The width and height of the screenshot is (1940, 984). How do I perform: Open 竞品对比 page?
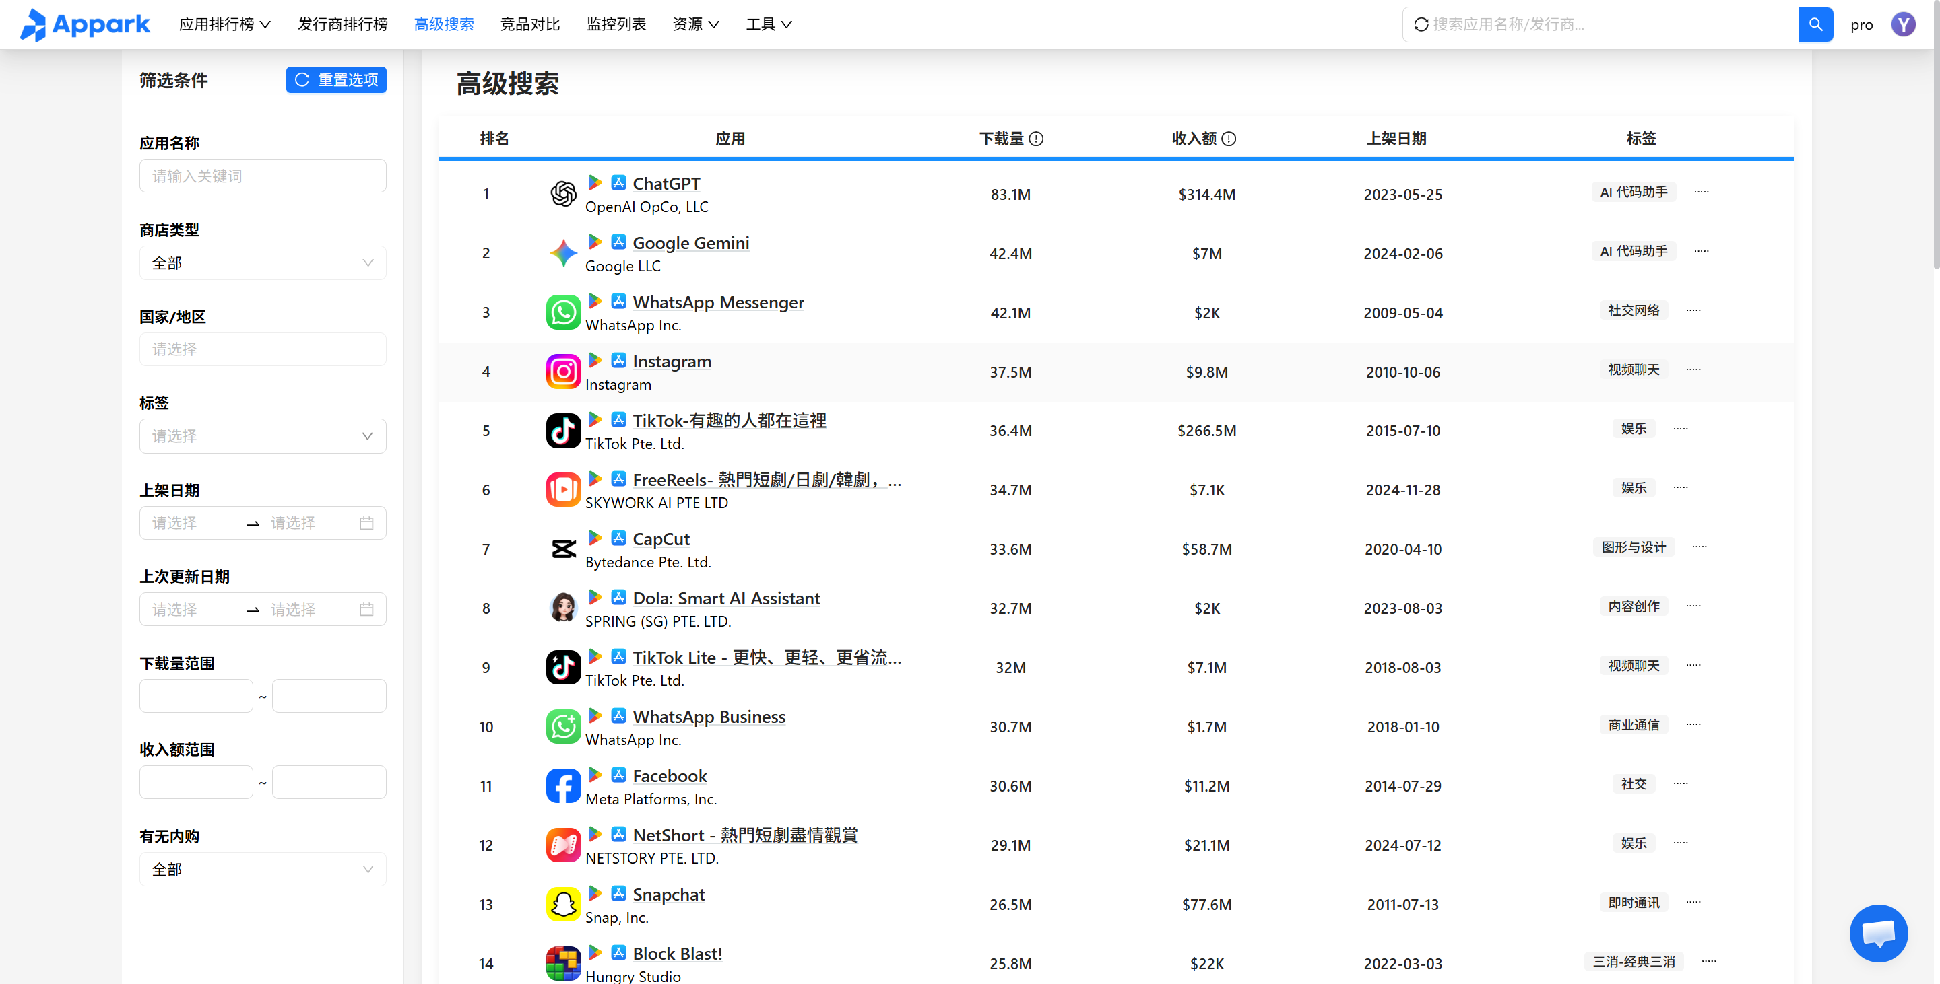click(x=530, y=24)
